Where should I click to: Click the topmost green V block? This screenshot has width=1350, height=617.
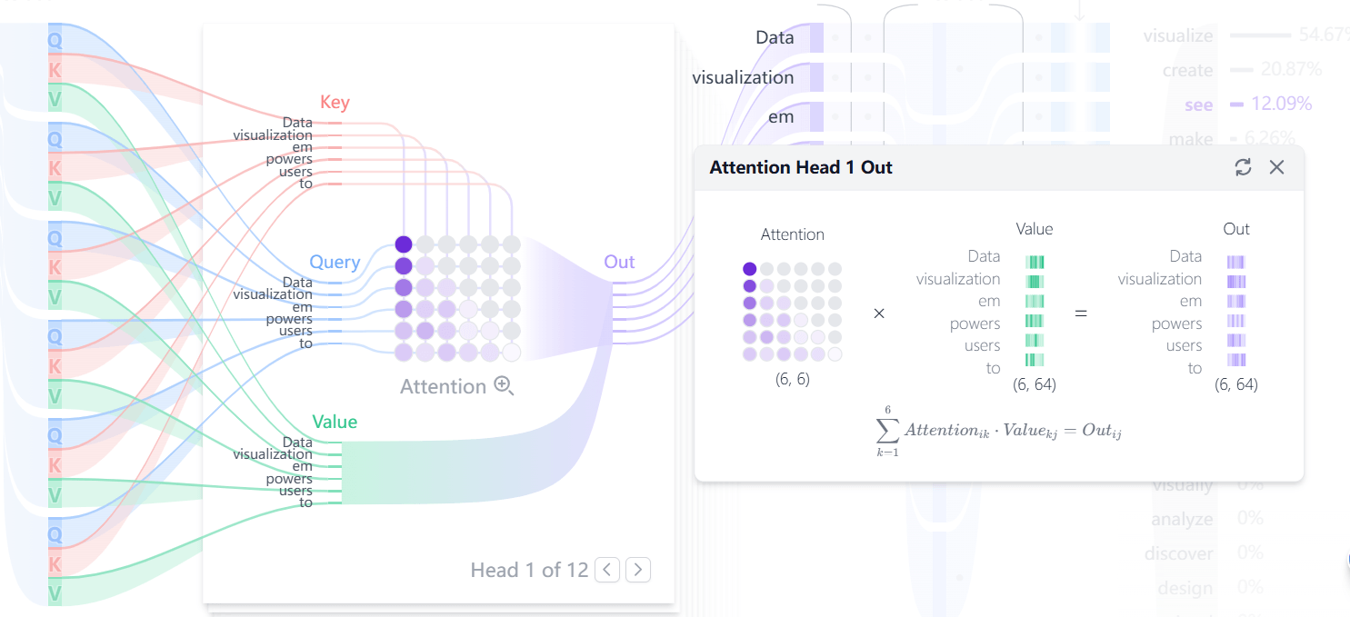[55, 100]
